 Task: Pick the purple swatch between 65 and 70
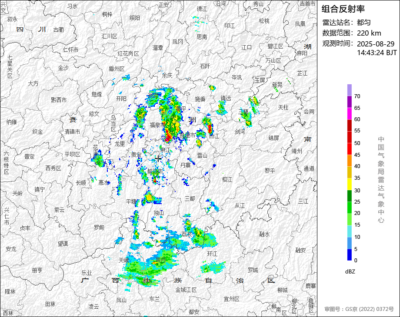click(x=350, y=102)
